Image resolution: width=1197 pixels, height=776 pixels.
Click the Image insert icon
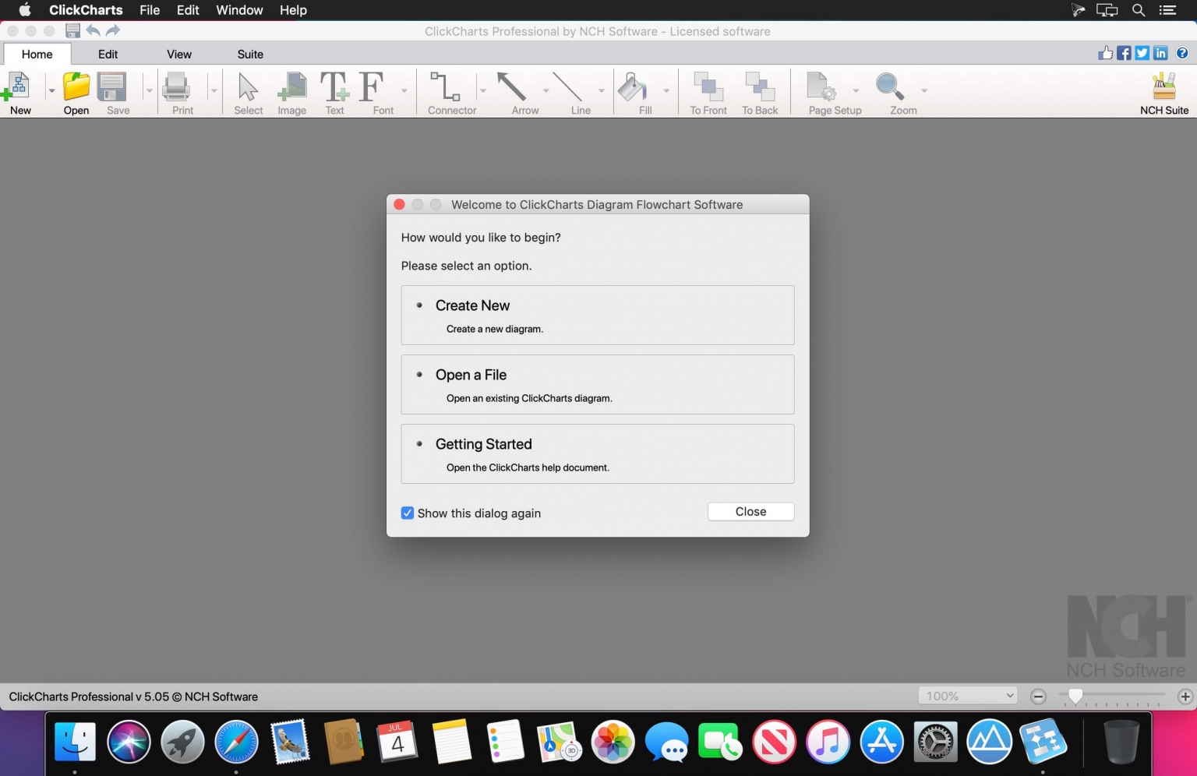292,88
